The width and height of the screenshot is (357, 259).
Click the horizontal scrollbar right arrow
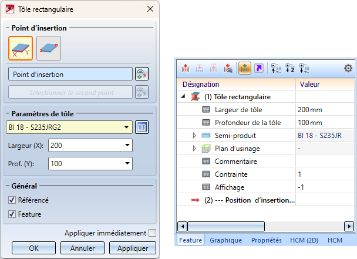[349, 226]
